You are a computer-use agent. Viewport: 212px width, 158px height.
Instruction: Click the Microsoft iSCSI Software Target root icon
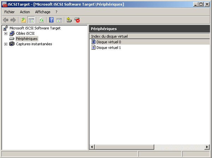point(6,28)
